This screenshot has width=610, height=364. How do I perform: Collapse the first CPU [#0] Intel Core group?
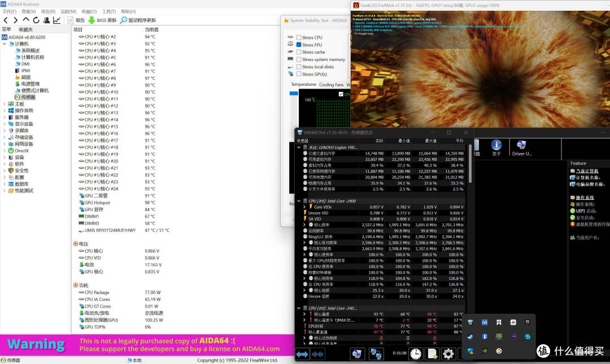pyautogui.click(x=299, y=201)
